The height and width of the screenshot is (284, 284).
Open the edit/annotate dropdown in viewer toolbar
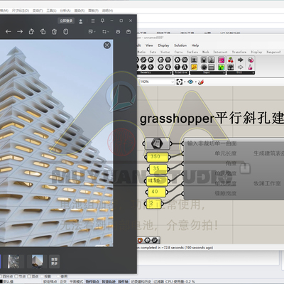coord(92,31)
